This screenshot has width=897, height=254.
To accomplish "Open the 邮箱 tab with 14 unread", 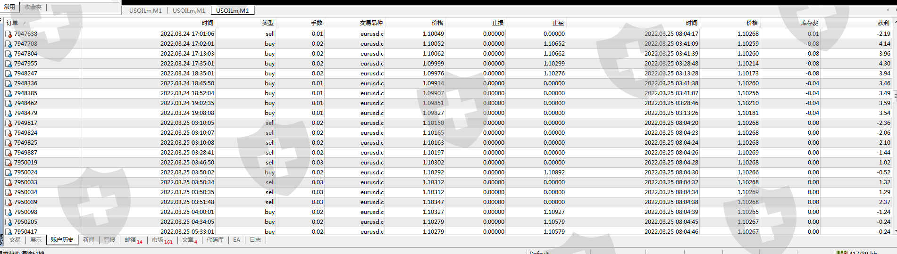I will click(x=134, y=240).
